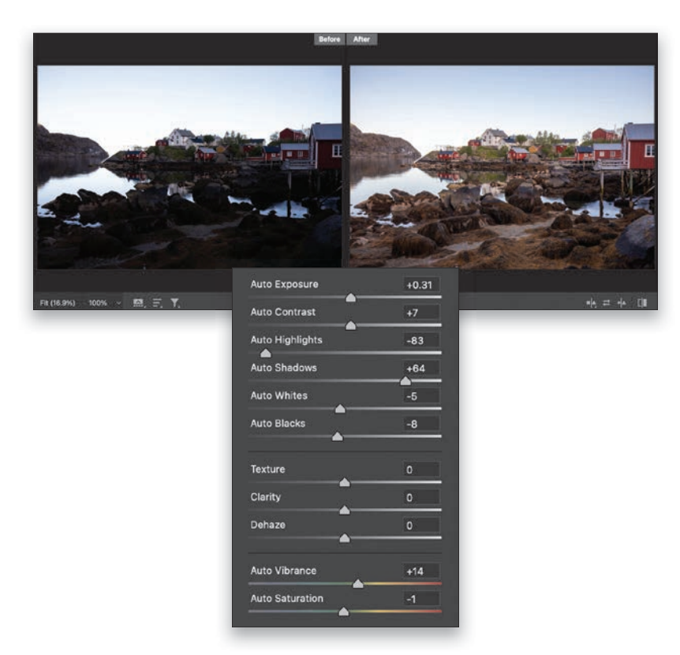Click the Auto Vibrance slider handle
Image resolution: width=680 pixels, height=655 pixels.
point(358,584)
